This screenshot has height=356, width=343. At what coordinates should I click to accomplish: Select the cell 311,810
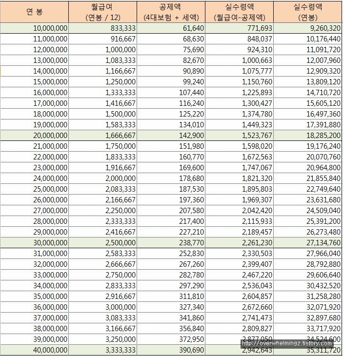pyautogui.click(x=171, y=297)
